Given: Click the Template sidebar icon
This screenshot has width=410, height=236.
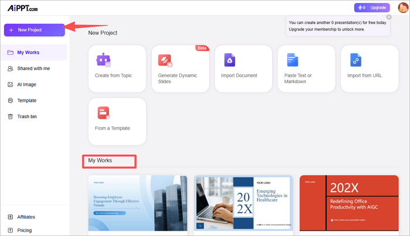Looking at the screenshot, I should 10,100.
